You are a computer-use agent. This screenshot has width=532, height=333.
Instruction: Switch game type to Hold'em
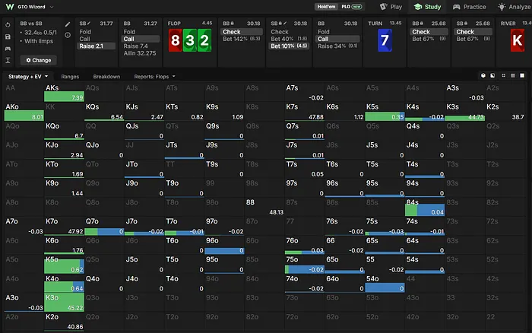coord(326,7)
